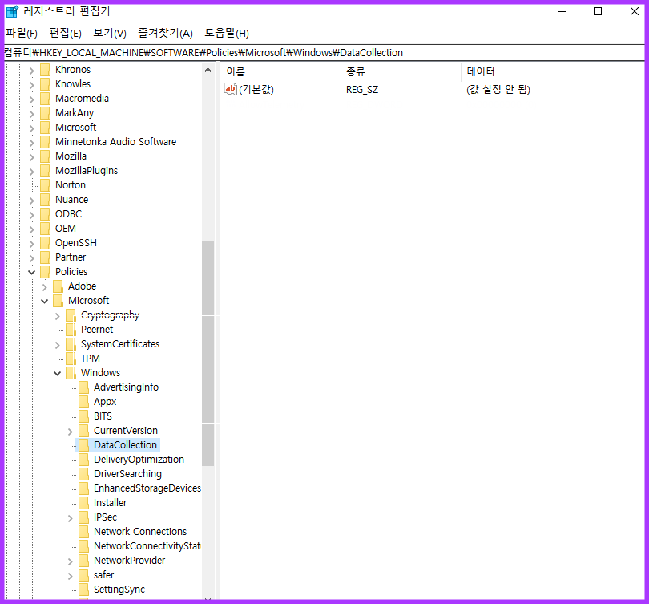Open the 도움말(H) menu
This screenshot has height=604, width=649.
pyautogui.click(x=227, y=33)
